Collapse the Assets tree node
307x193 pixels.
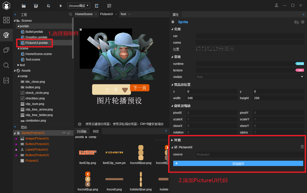pyautogui.click(x=15, y=71)
